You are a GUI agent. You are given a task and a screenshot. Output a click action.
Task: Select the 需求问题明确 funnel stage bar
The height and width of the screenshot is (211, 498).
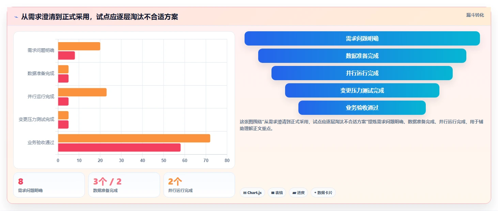pyautogui.click(x=362, y=38)
